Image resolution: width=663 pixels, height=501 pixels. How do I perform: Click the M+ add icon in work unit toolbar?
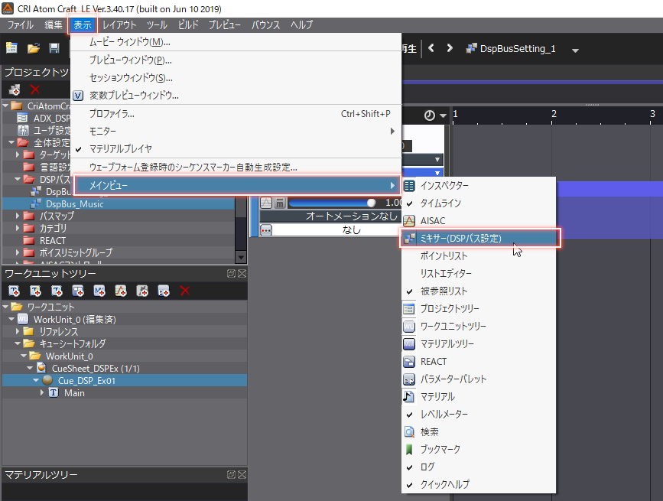click(99, 291)
